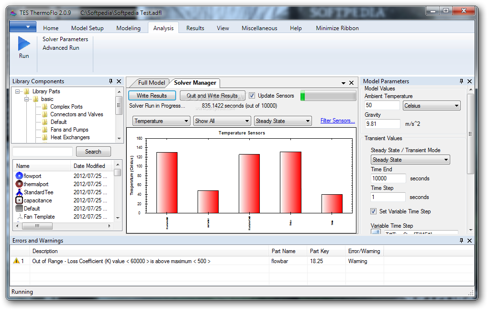Click the Gravity value input field

tap(382, 124)
